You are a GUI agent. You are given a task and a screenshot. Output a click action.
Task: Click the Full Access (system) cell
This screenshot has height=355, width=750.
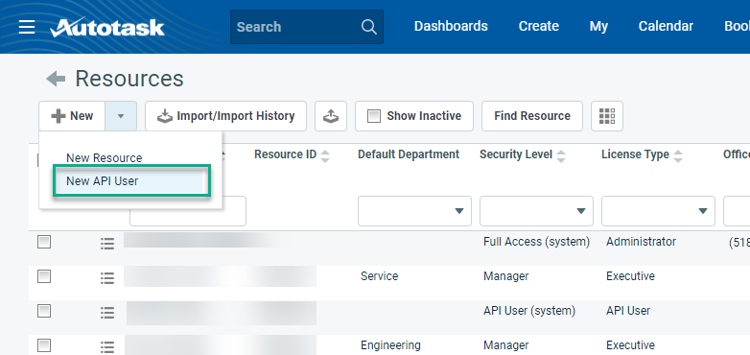(537, 242)
